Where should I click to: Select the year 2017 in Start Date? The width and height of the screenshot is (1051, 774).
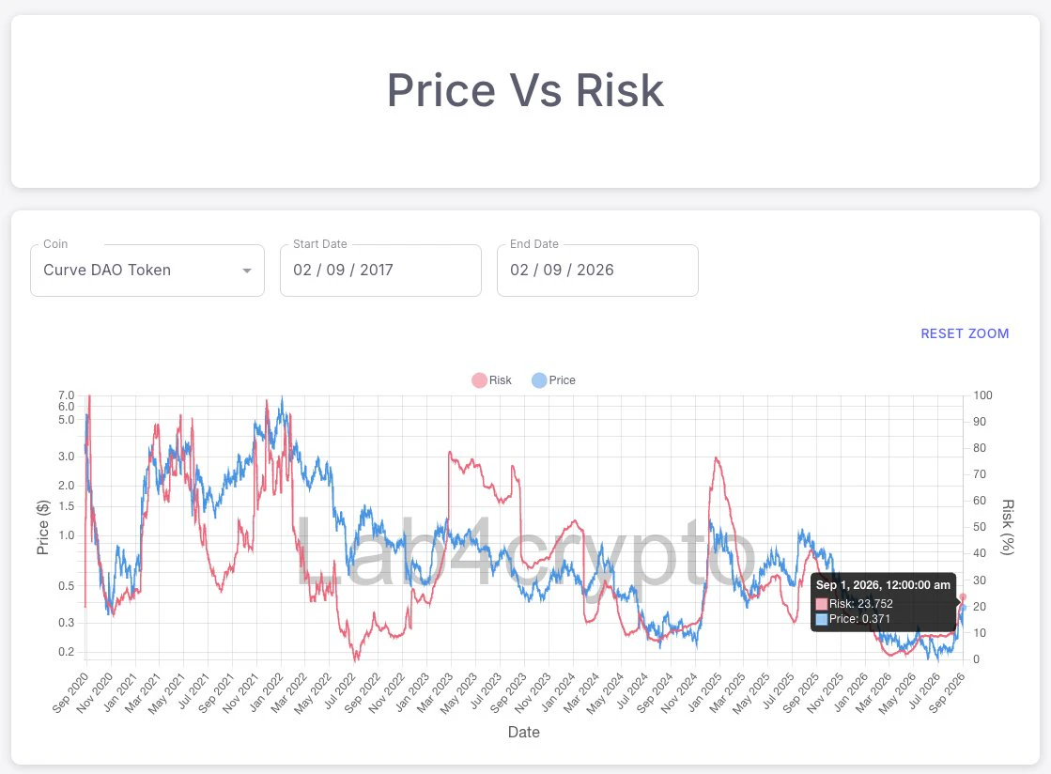click(377, 271)
